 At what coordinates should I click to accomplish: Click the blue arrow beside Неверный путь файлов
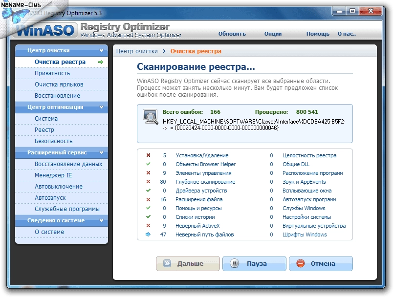(148, 234)
